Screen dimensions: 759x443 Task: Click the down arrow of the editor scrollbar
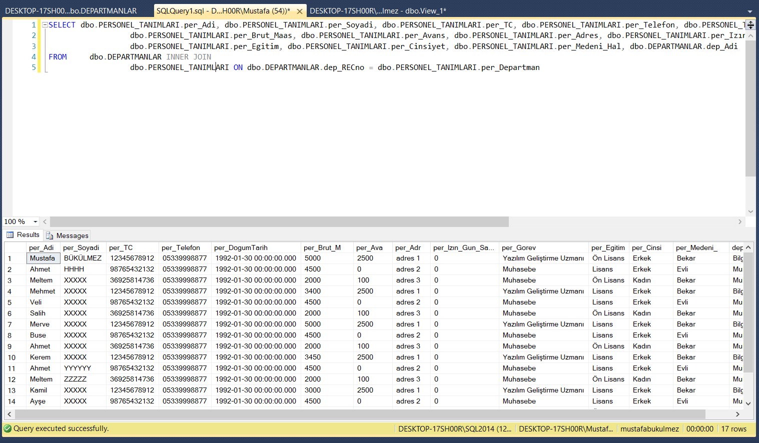pos(751,211)
